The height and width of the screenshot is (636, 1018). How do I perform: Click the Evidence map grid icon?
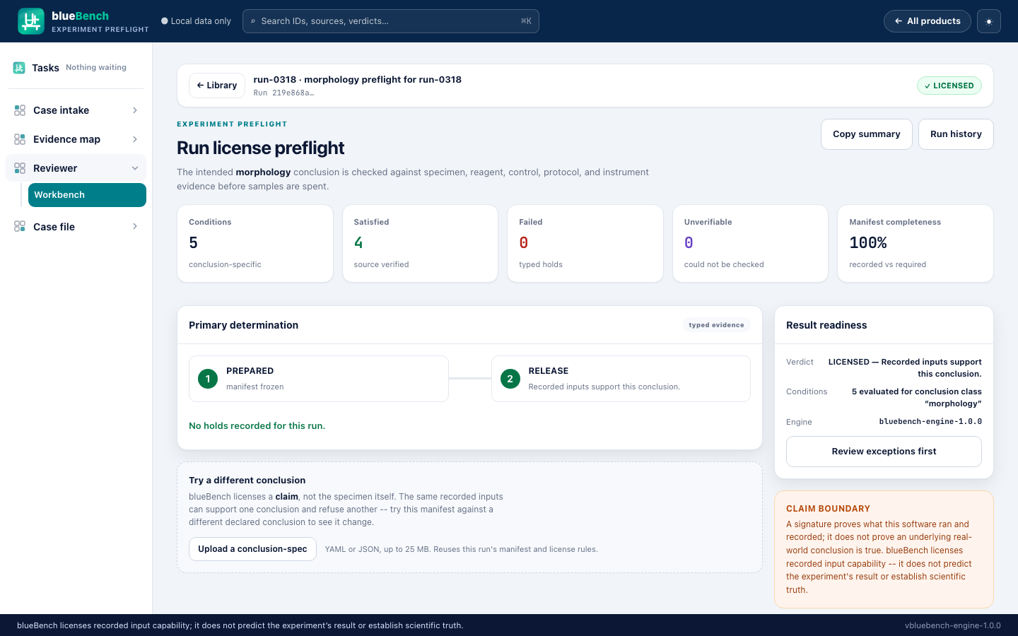click(x=20, y=139)
